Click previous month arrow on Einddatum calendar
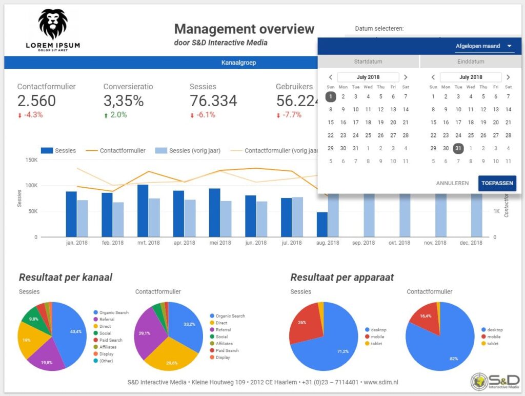This screenshot has width=525, height=396. 433,77
